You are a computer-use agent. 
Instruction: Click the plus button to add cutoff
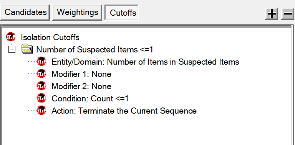[272, 14]
